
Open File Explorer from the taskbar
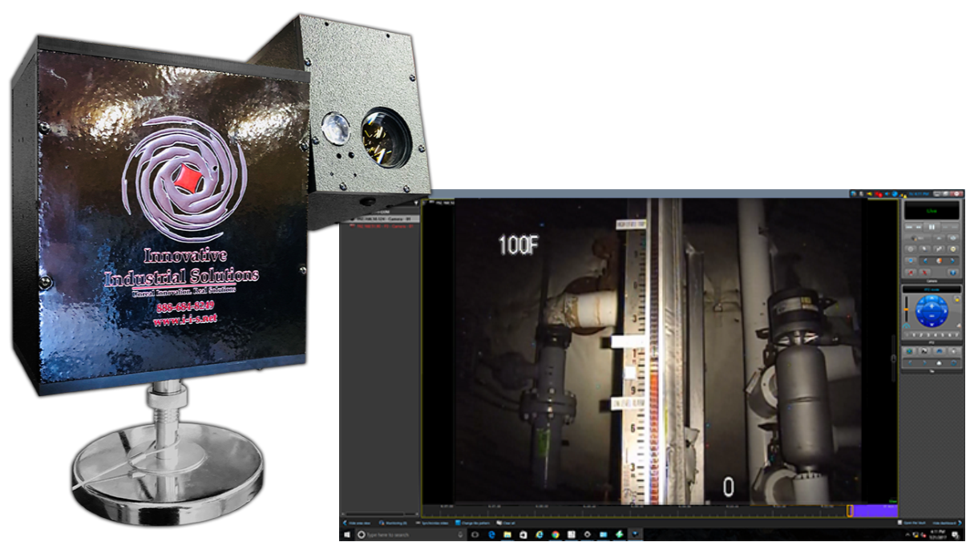(507, 534)
